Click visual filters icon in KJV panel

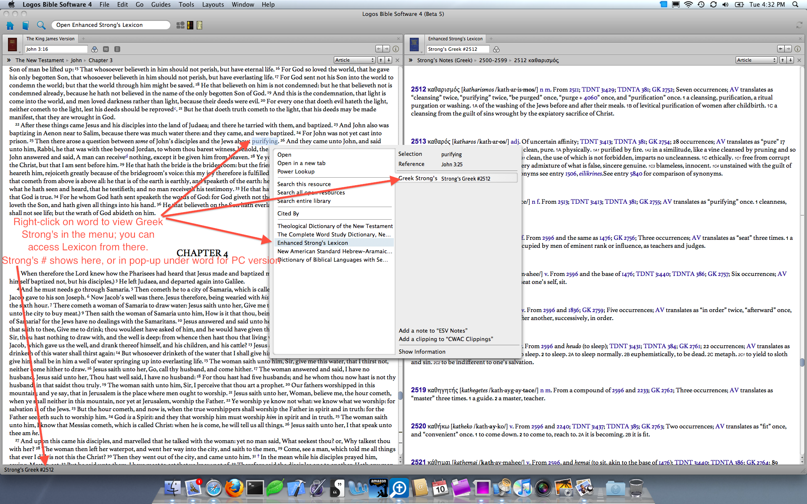click(95, 49)
